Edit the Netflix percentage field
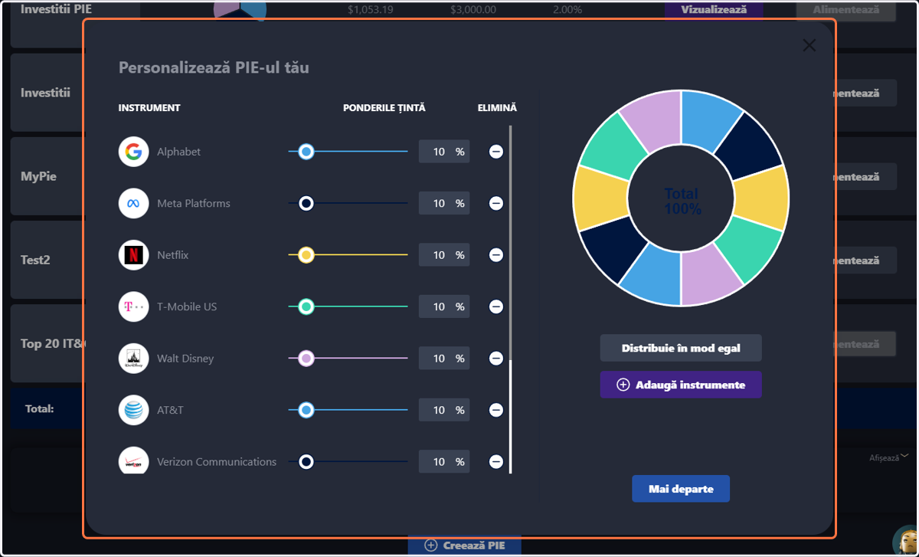The height and width of the screenshot is (557, 919). (444, 255)
